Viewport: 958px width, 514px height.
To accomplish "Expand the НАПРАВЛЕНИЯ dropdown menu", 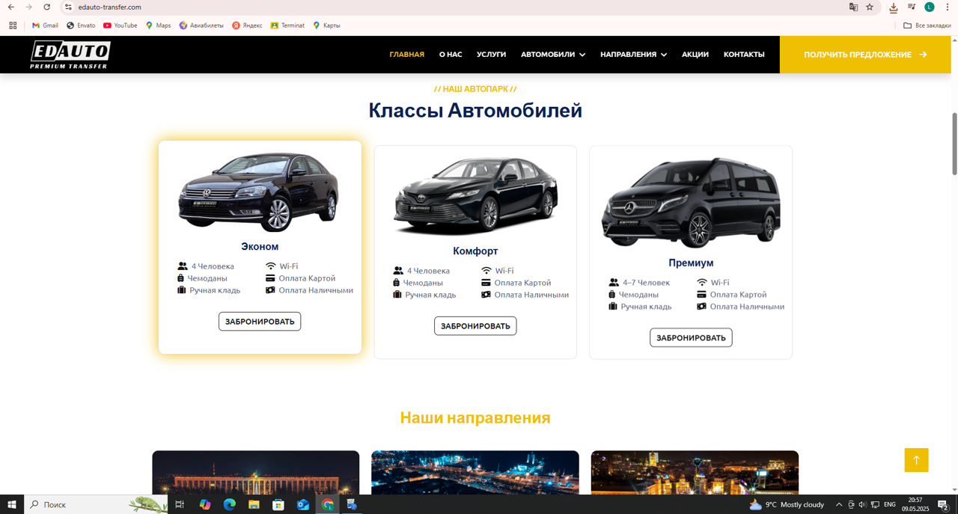I will pos(633,55).
